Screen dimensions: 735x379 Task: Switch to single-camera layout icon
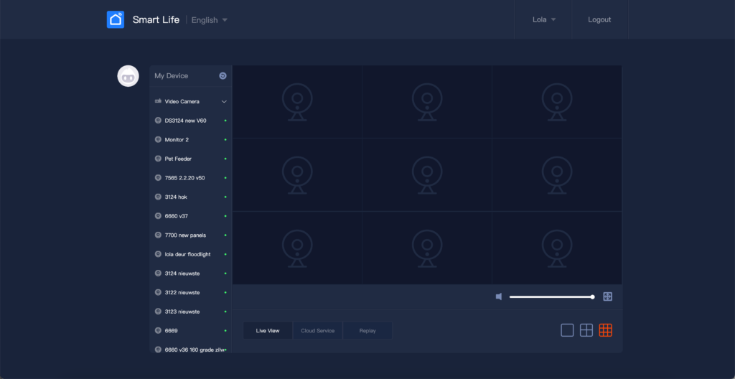tap(567, 330)
